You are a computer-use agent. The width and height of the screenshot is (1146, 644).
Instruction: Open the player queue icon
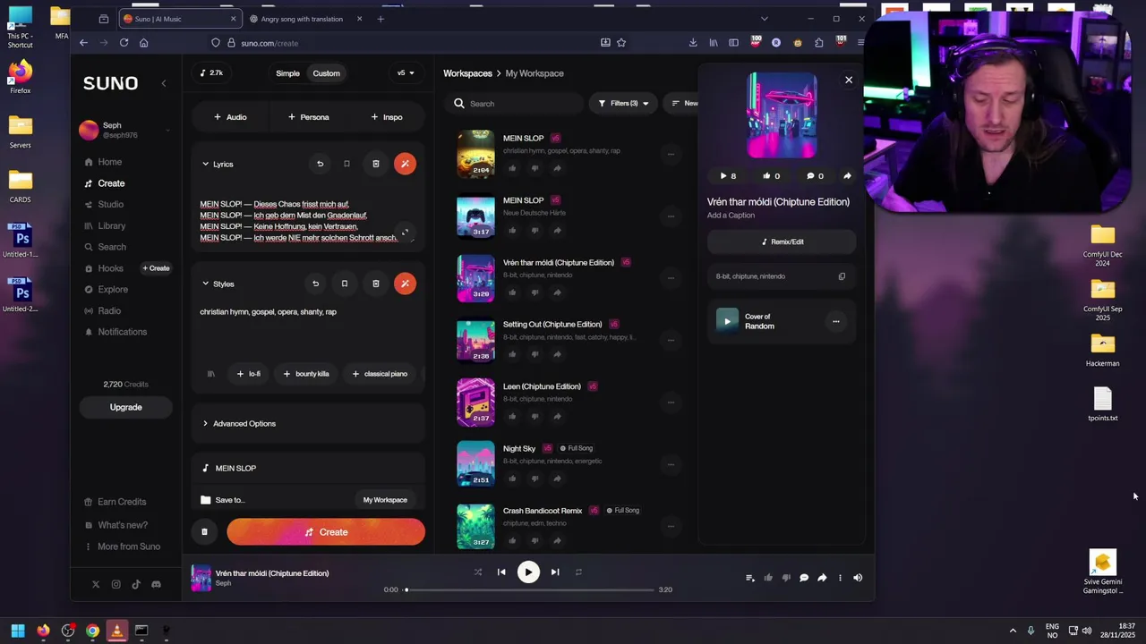(x=750, y=578)
